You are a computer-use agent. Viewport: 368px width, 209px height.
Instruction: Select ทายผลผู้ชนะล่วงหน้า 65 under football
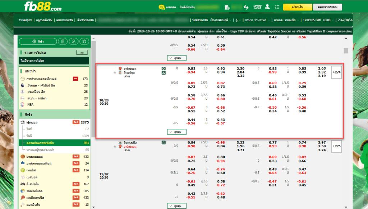point(55,149)
